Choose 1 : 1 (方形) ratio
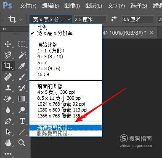Screen dimensions: 162x158 66,51
